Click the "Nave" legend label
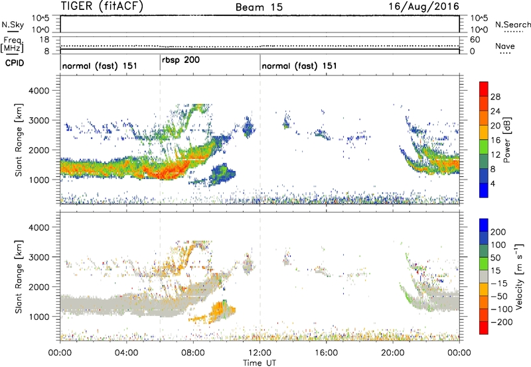The height and width of the screenshot is (367, 531). [x=505, y=46]
